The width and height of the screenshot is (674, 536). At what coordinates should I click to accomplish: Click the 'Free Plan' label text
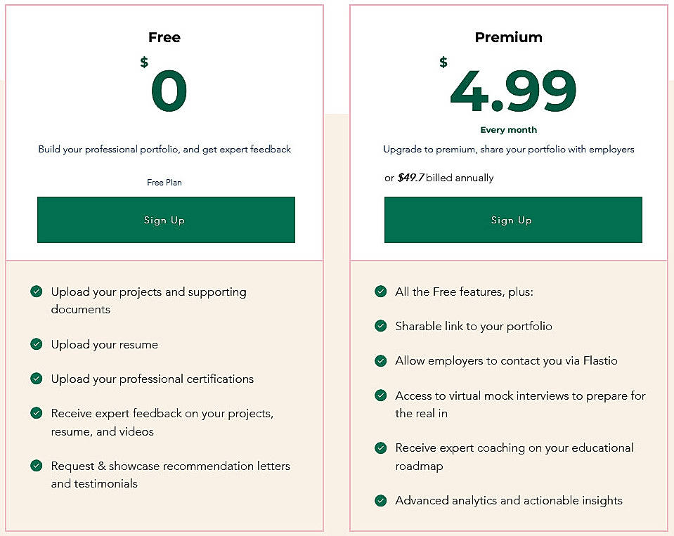[x=164, y=182]
